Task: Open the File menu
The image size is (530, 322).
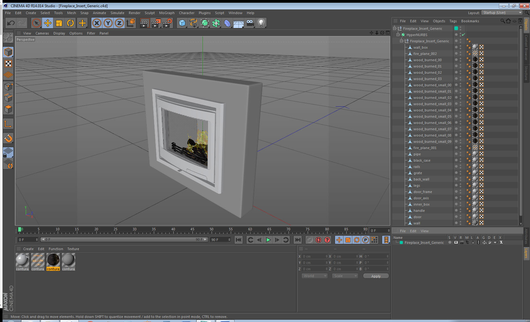Action: (8, 13)
